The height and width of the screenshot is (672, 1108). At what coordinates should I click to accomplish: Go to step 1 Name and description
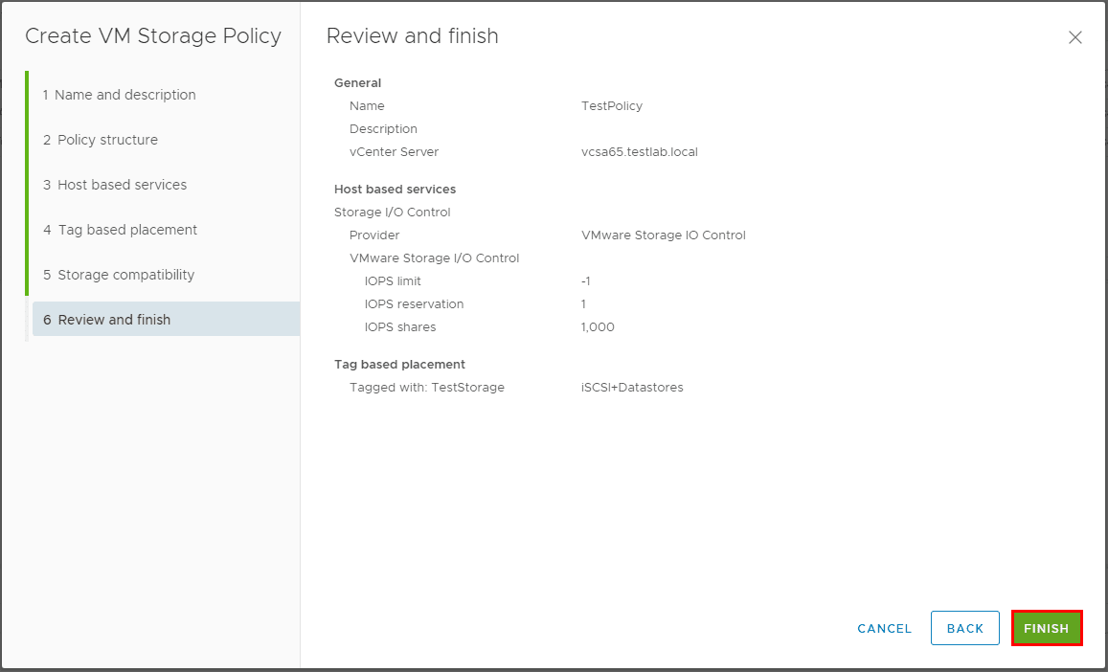click(119, 95)
